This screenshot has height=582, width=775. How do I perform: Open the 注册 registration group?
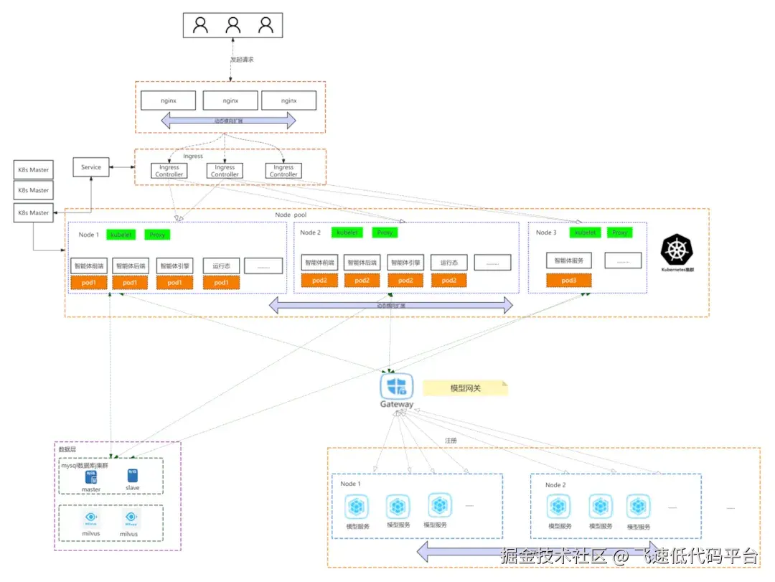[450, 440]
